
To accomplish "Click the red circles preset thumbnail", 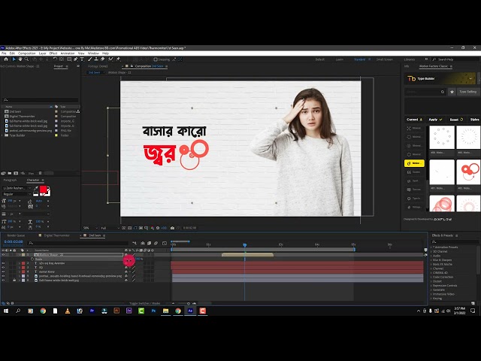I will pos(468,172).
